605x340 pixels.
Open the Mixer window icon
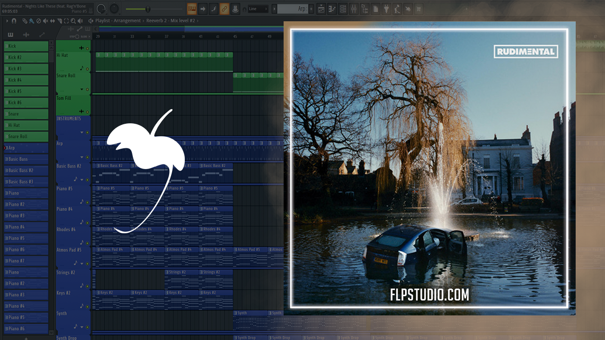click(x=353, y=8)
